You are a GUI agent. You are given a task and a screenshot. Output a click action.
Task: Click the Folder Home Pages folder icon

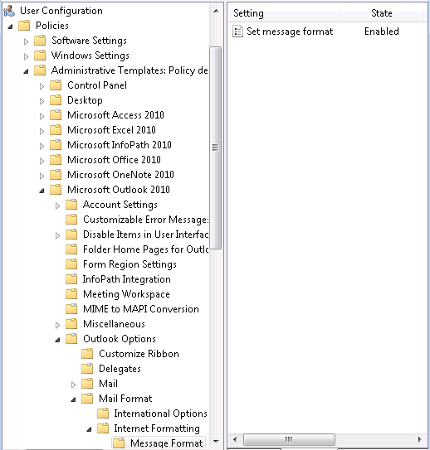click(x=71, y=249)
